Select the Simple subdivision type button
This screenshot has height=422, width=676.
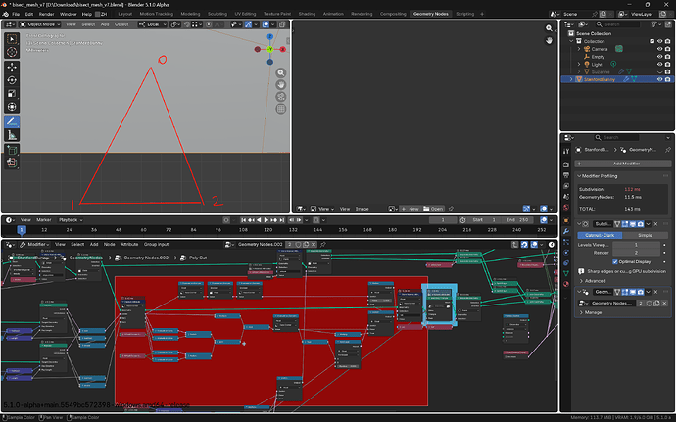click(x=645, y=235)
